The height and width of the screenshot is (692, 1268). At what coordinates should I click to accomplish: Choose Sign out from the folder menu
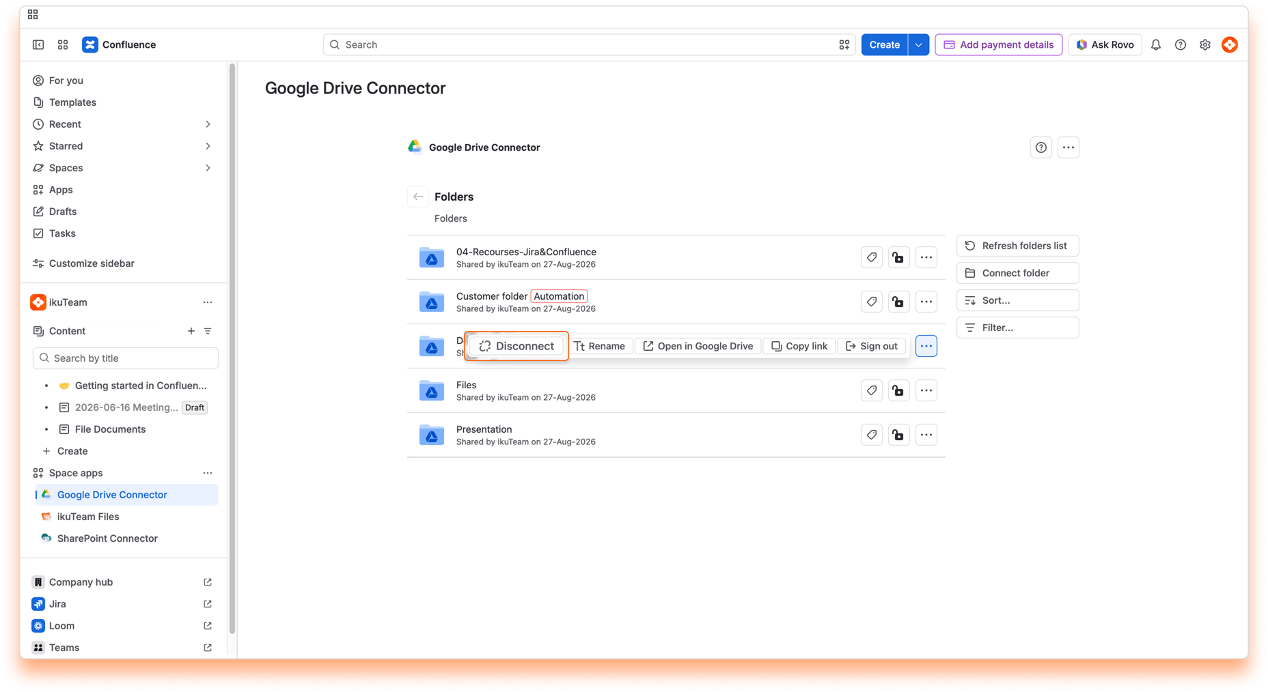[872, 346]
